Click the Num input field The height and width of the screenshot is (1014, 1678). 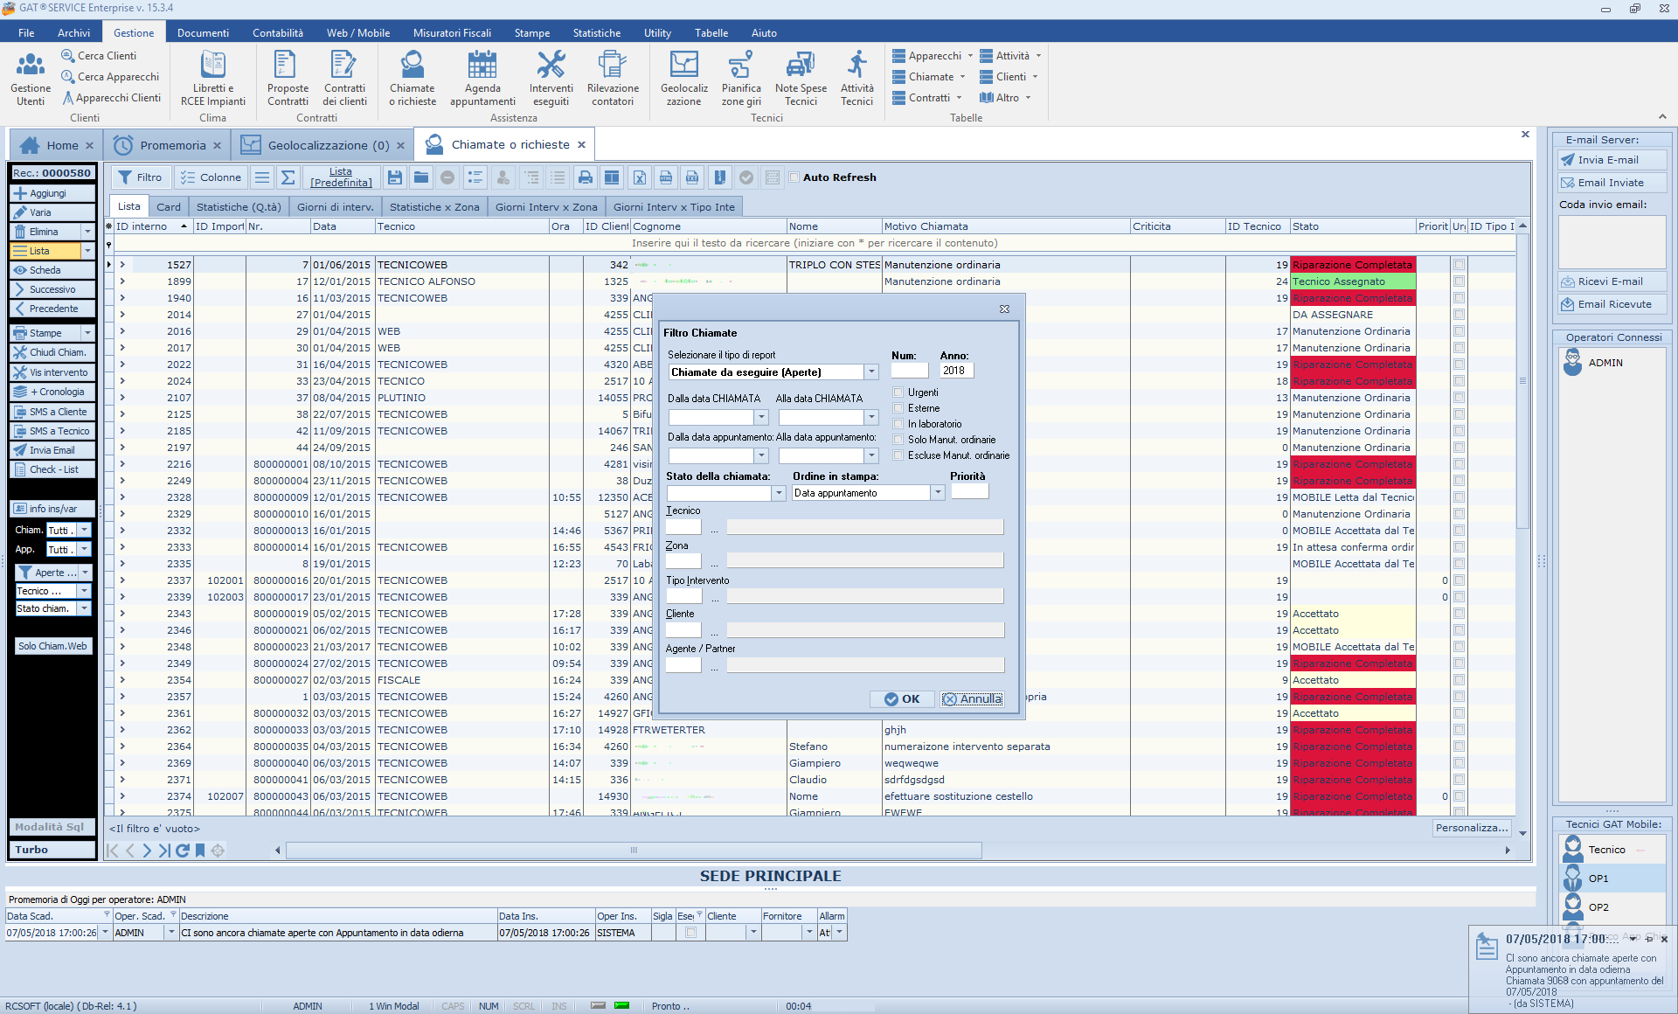click(909, 371)
